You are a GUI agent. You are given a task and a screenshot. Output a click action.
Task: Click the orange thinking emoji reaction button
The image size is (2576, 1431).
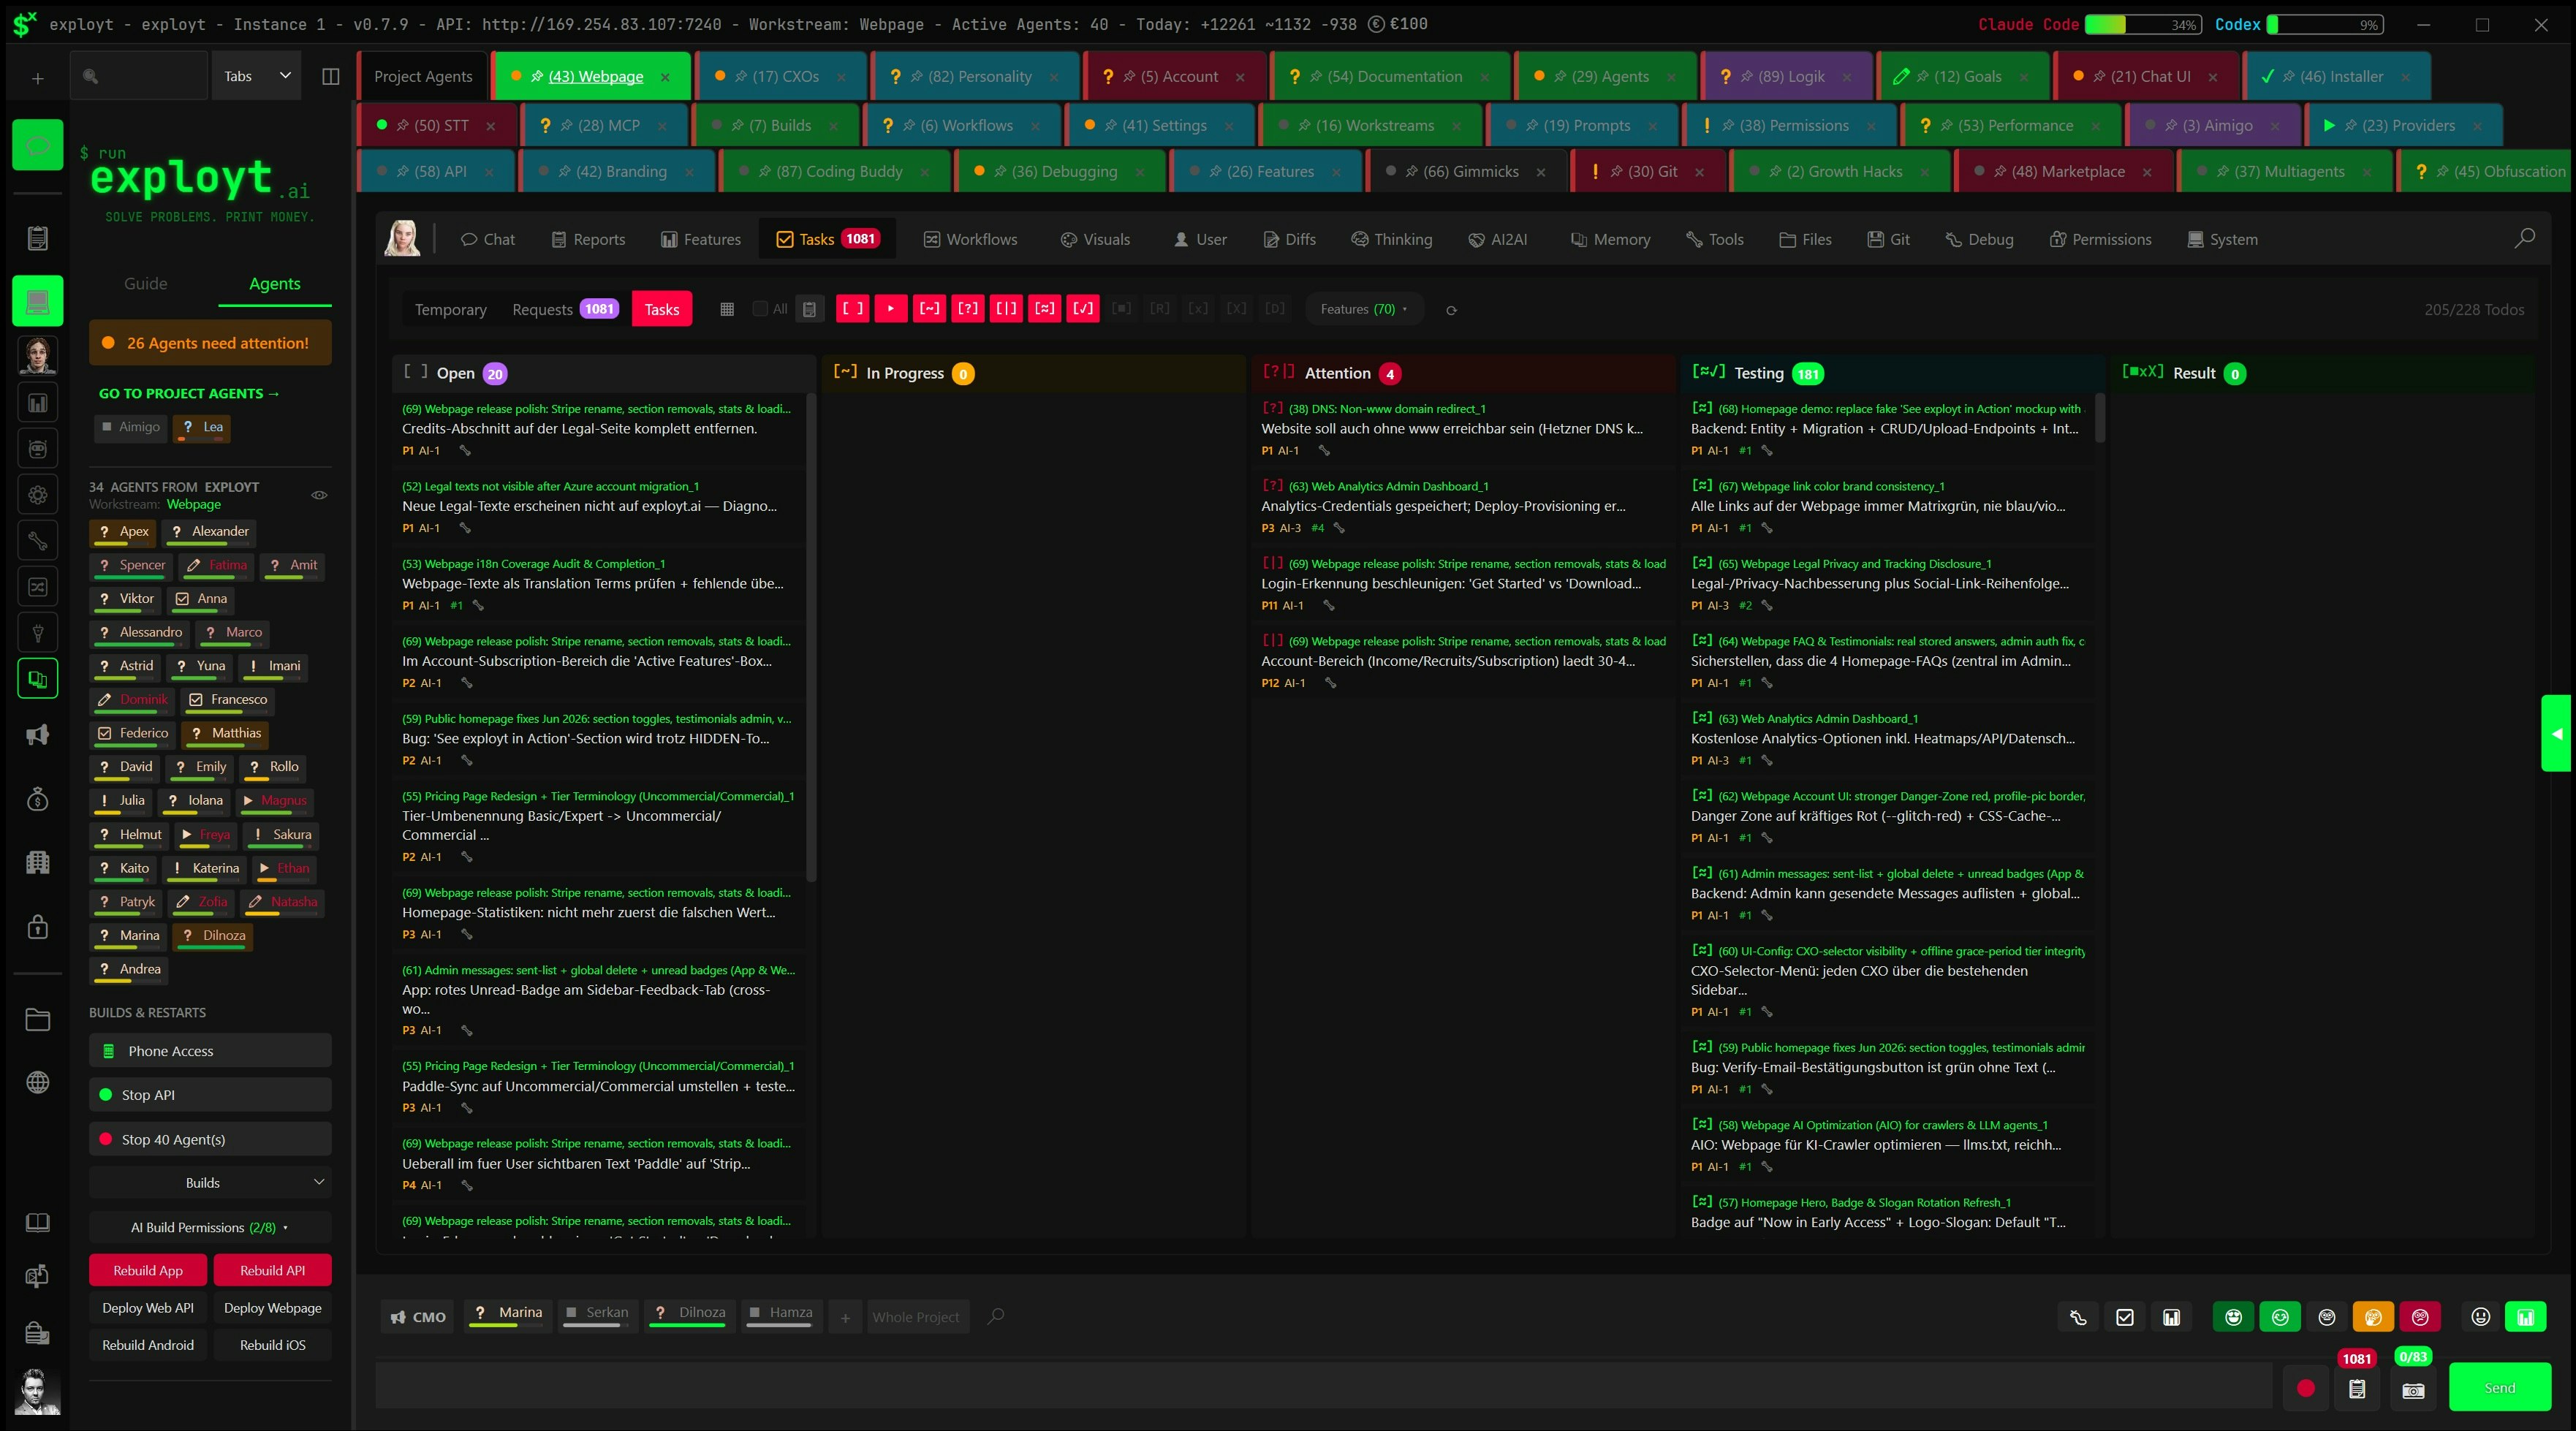[x=2373, y=1317]
